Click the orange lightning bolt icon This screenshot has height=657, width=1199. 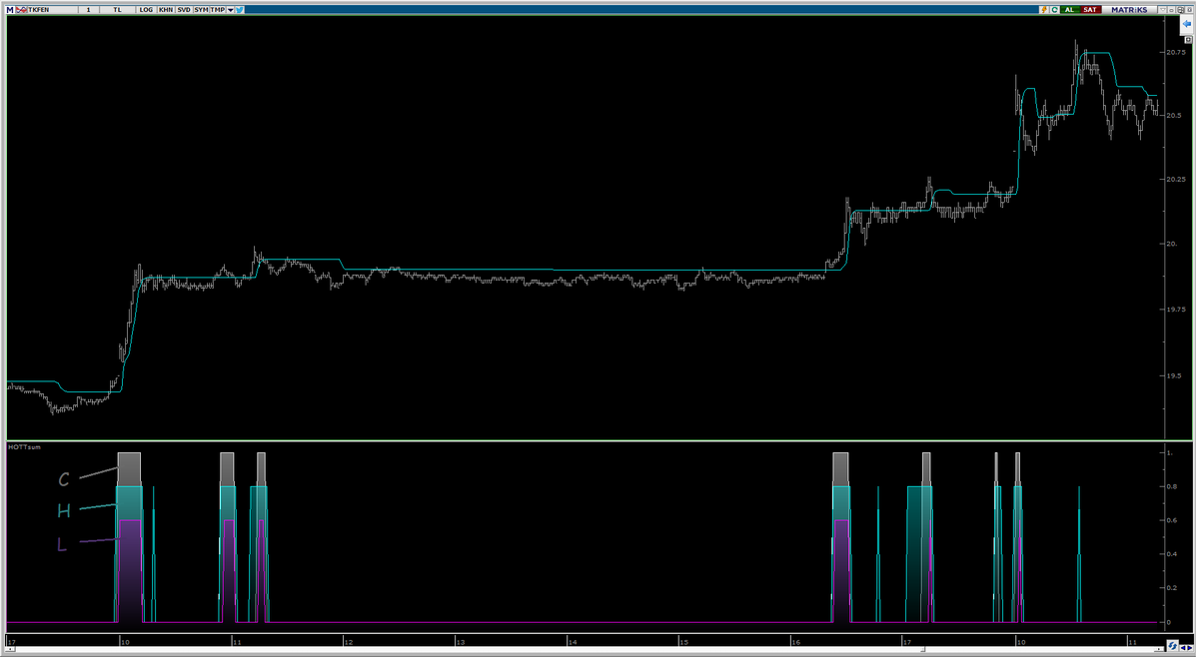pyautogui.click(x=1044, y=10)
